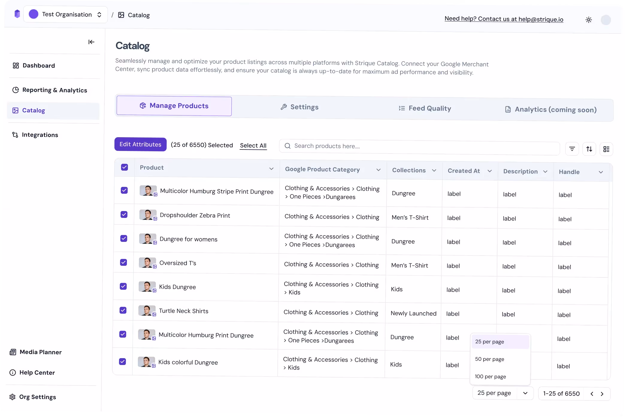This screenshot has height=417, width=625.
Task: Click the Catalog sidebar image icon
Action: click(x=16, y=110)
